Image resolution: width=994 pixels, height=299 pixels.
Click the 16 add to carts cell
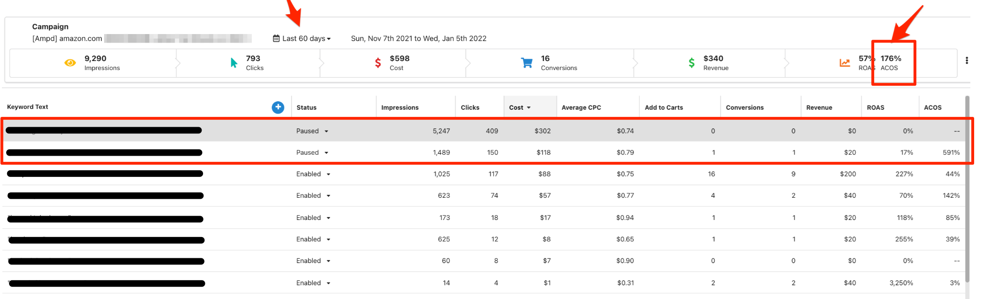click(711, 174)
